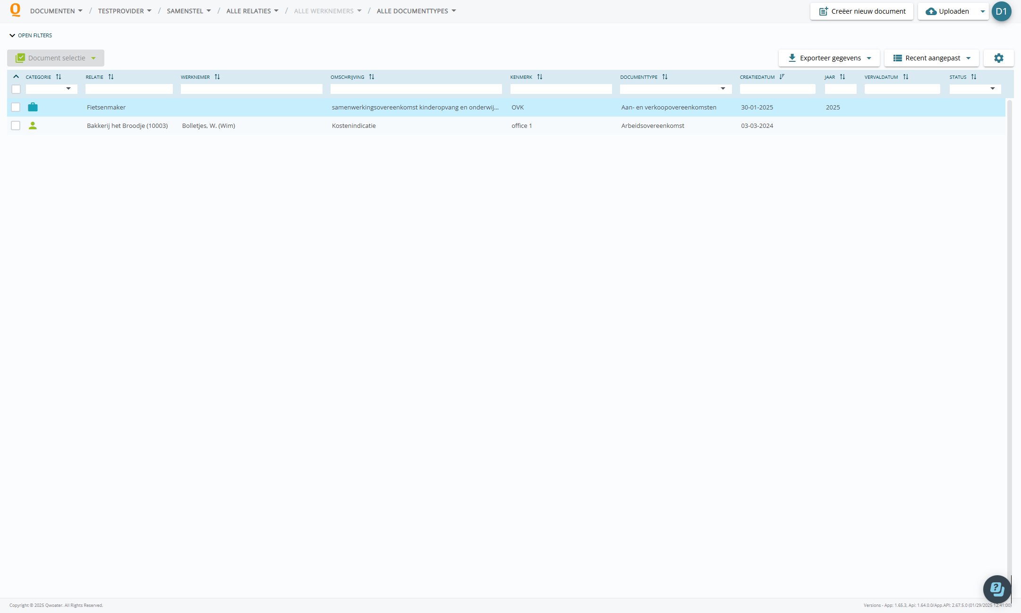Open the settings gear icon
The width and height of the screenshot is (1021, 613).
tap(998, 58)
